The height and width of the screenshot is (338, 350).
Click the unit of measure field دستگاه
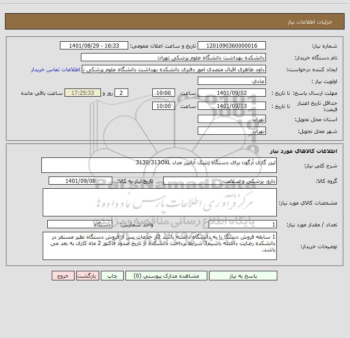[80, 225]
